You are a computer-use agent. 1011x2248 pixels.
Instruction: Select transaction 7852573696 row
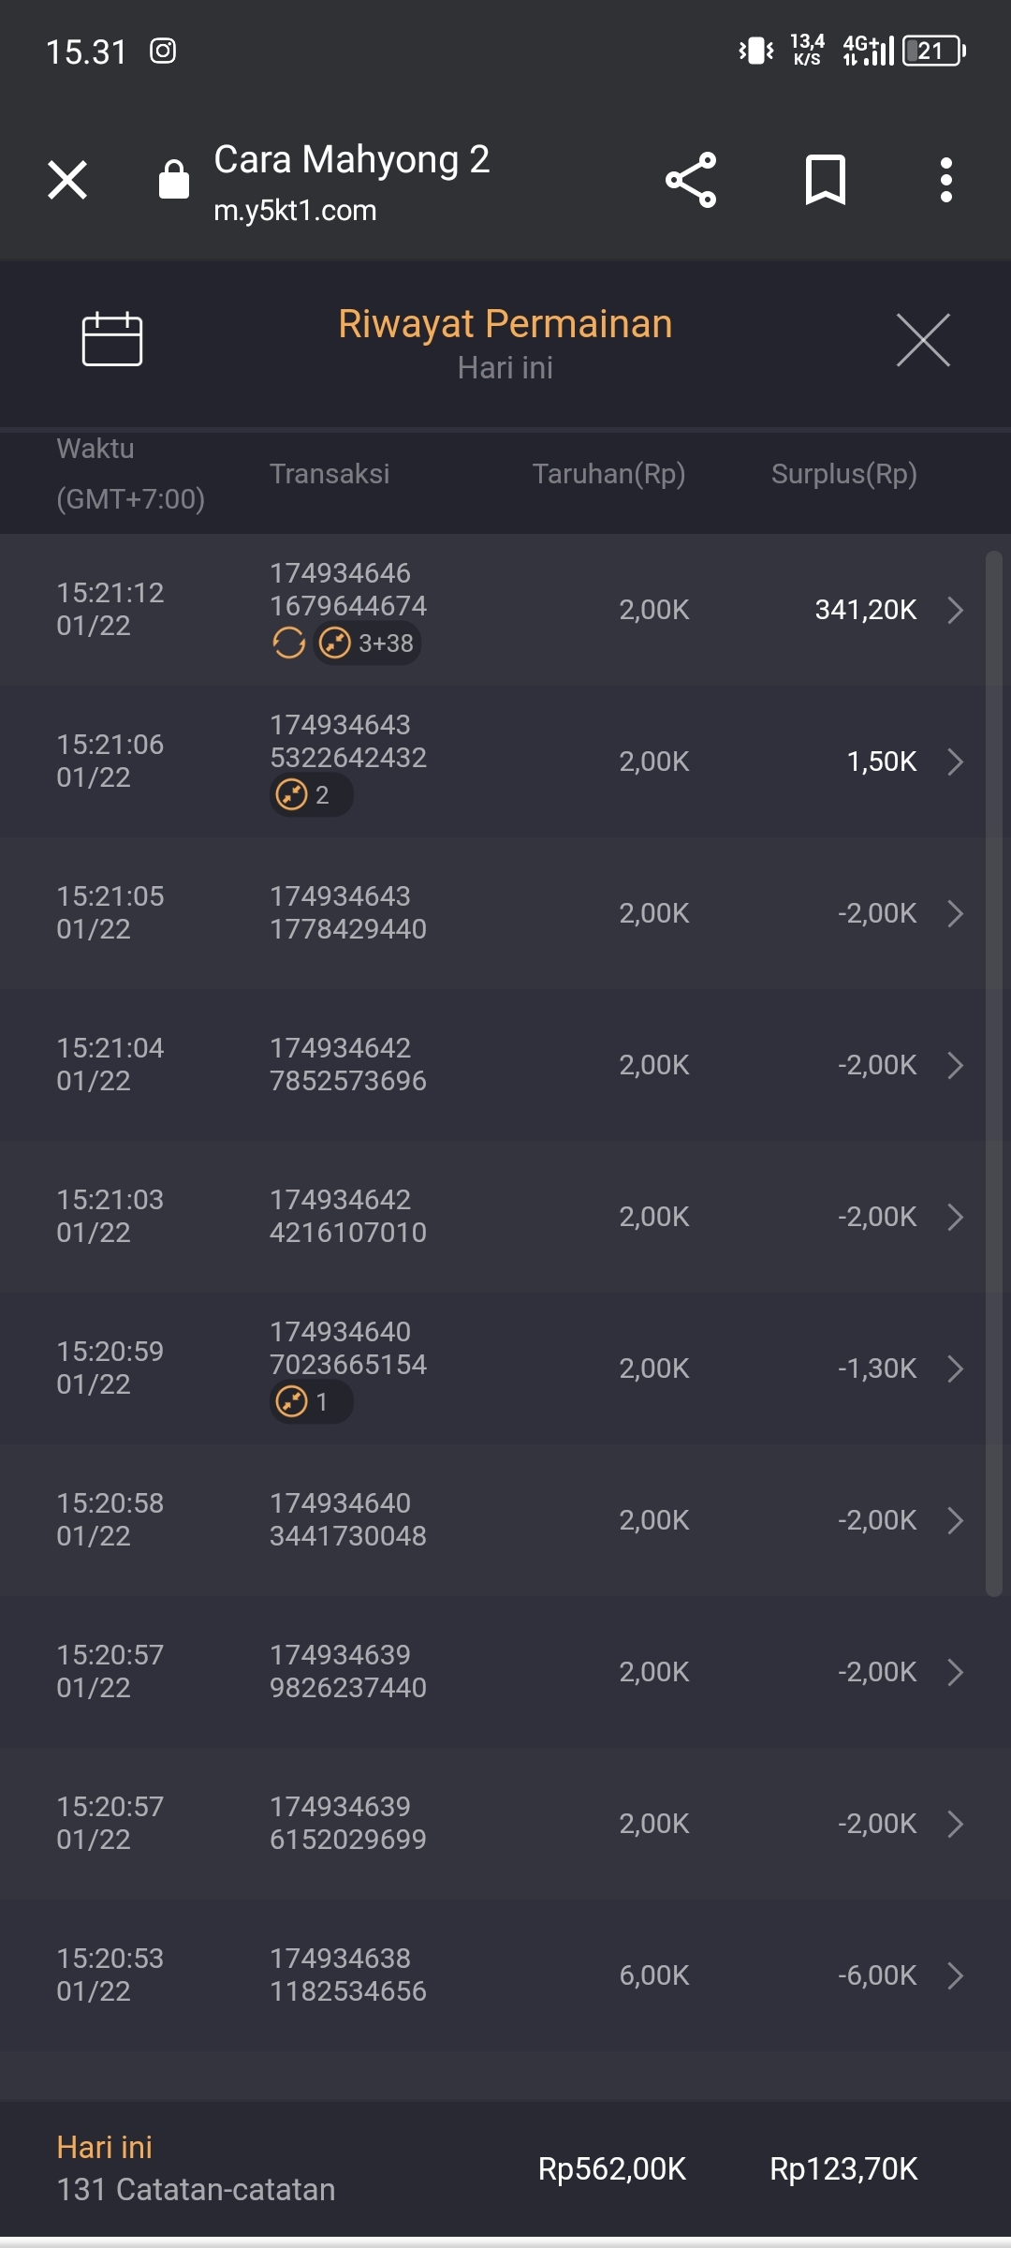(348, 1065)
